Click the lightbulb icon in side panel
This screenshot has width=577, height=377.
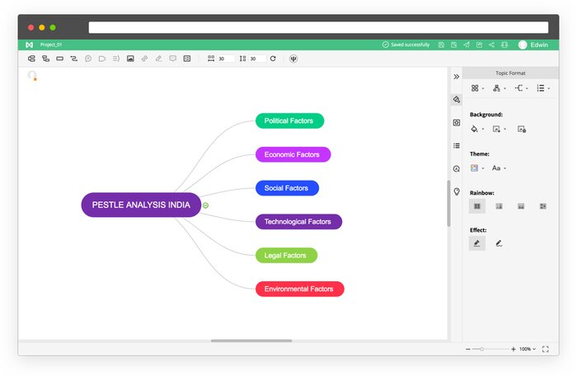tap(457, 191)
